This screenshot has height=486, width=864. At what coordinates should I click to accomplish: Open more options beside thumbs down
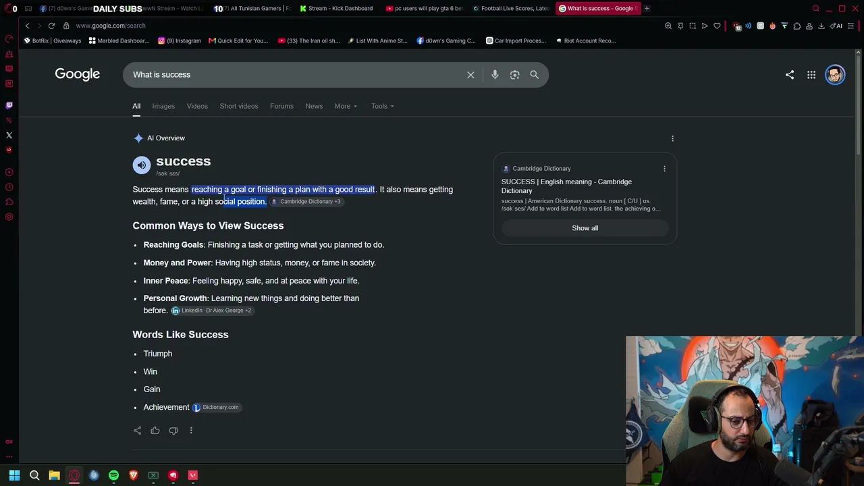pos(191,431)
